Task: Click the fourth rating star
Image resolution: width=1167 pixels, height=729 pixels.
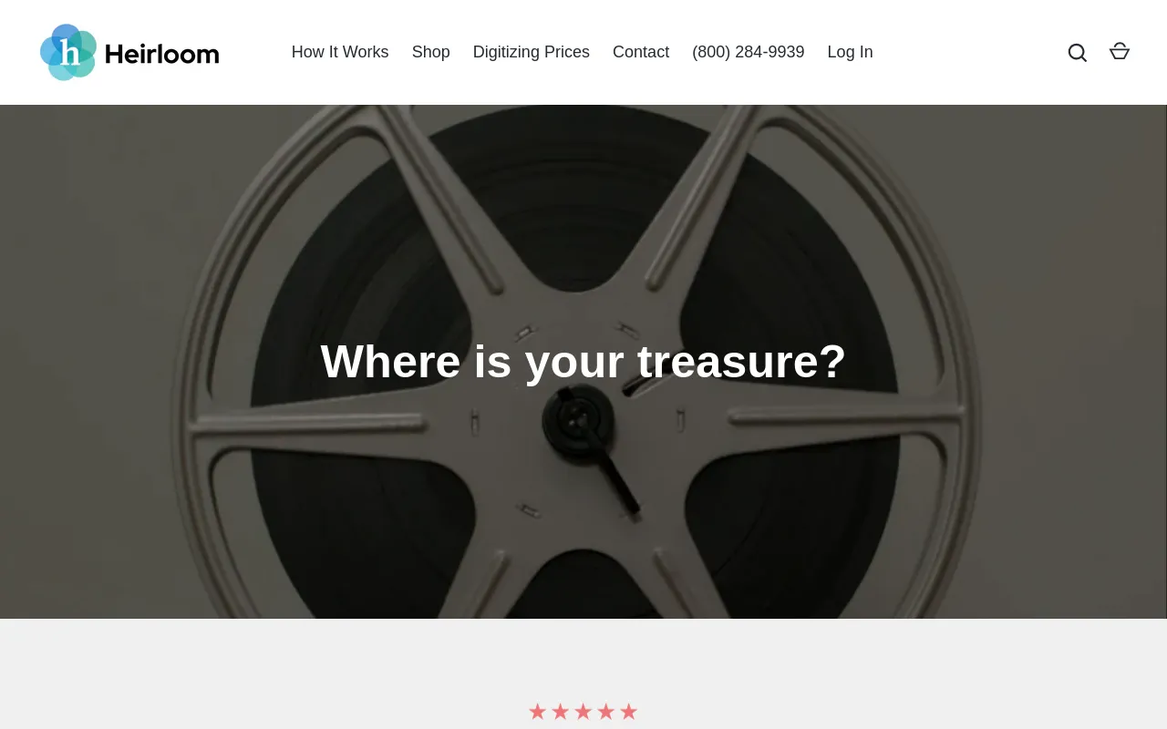Action: tap(605, 712)
